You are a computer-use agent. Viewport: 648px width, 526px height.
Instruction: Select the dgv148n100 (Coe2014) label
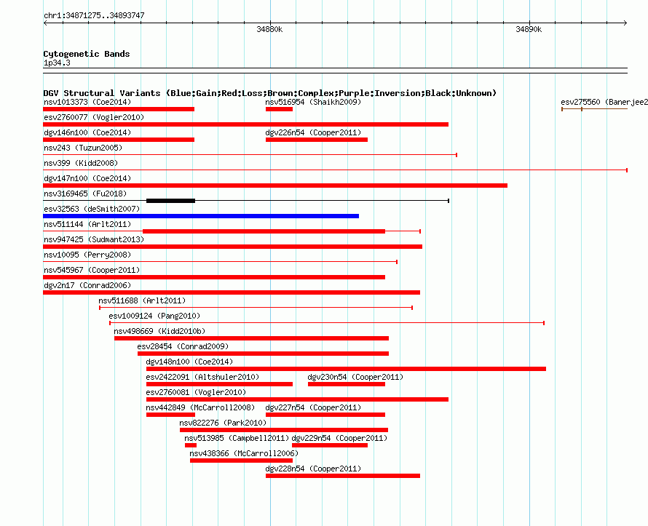click(x=189, y=362)
